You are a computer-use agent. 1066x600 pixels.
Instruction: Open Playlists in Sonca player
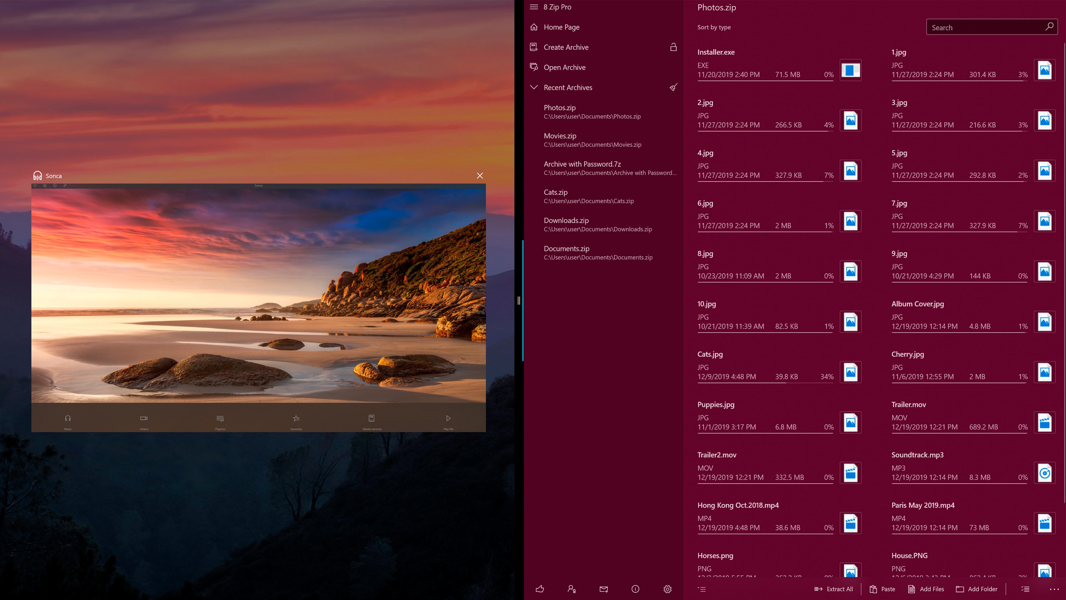pos(220,420)
